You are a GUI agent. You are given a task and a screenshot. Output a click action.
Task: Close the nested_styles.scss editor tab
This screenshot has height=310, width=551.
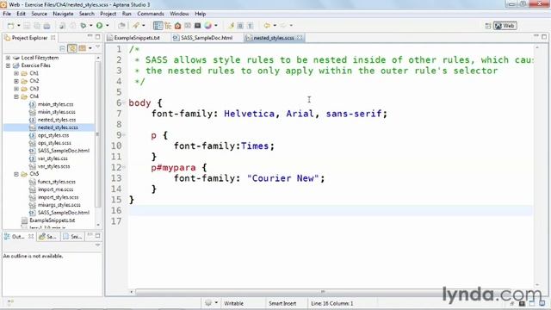pos(300,38)
